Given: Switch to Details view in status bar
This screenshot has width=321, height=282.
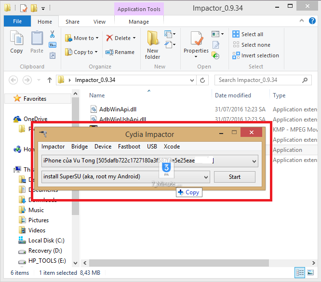Looking at the screenshot, I should (x=300, y=272).
